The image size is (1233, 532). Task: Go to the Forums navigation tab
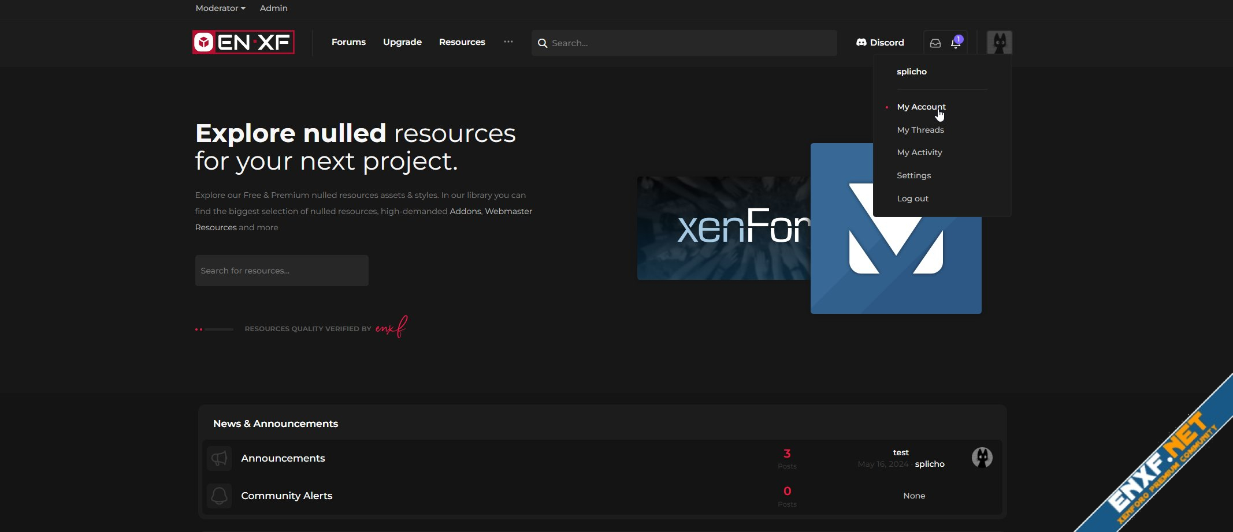tap(348, 42)
